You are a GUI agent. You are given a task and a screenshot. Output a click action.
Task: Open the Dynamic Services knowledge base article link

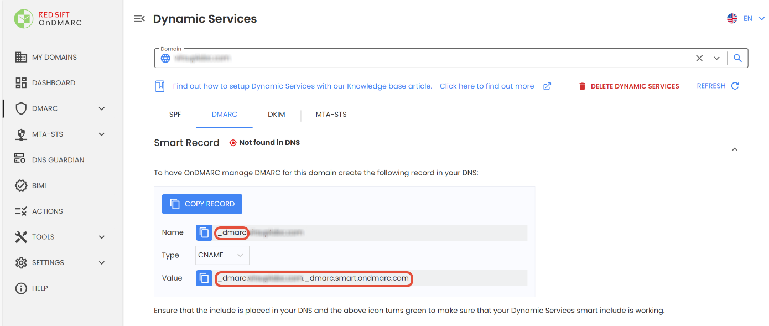303,86
